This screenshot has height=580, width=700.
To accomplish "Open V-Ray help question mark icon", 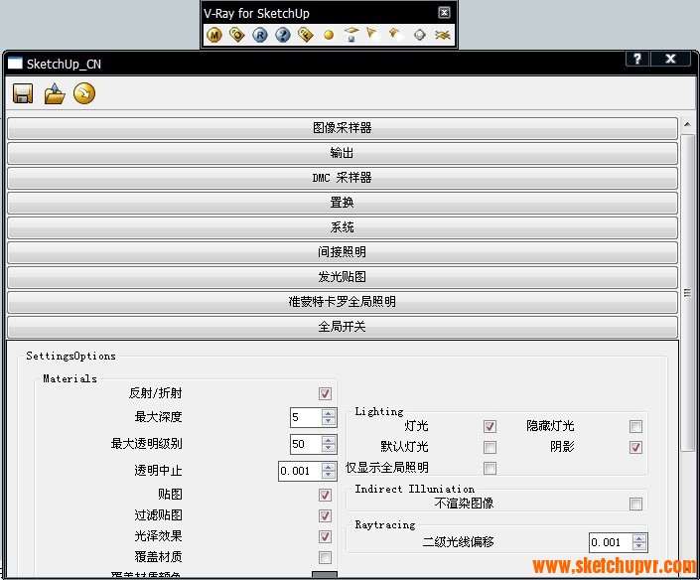I will tap(283, 35).
